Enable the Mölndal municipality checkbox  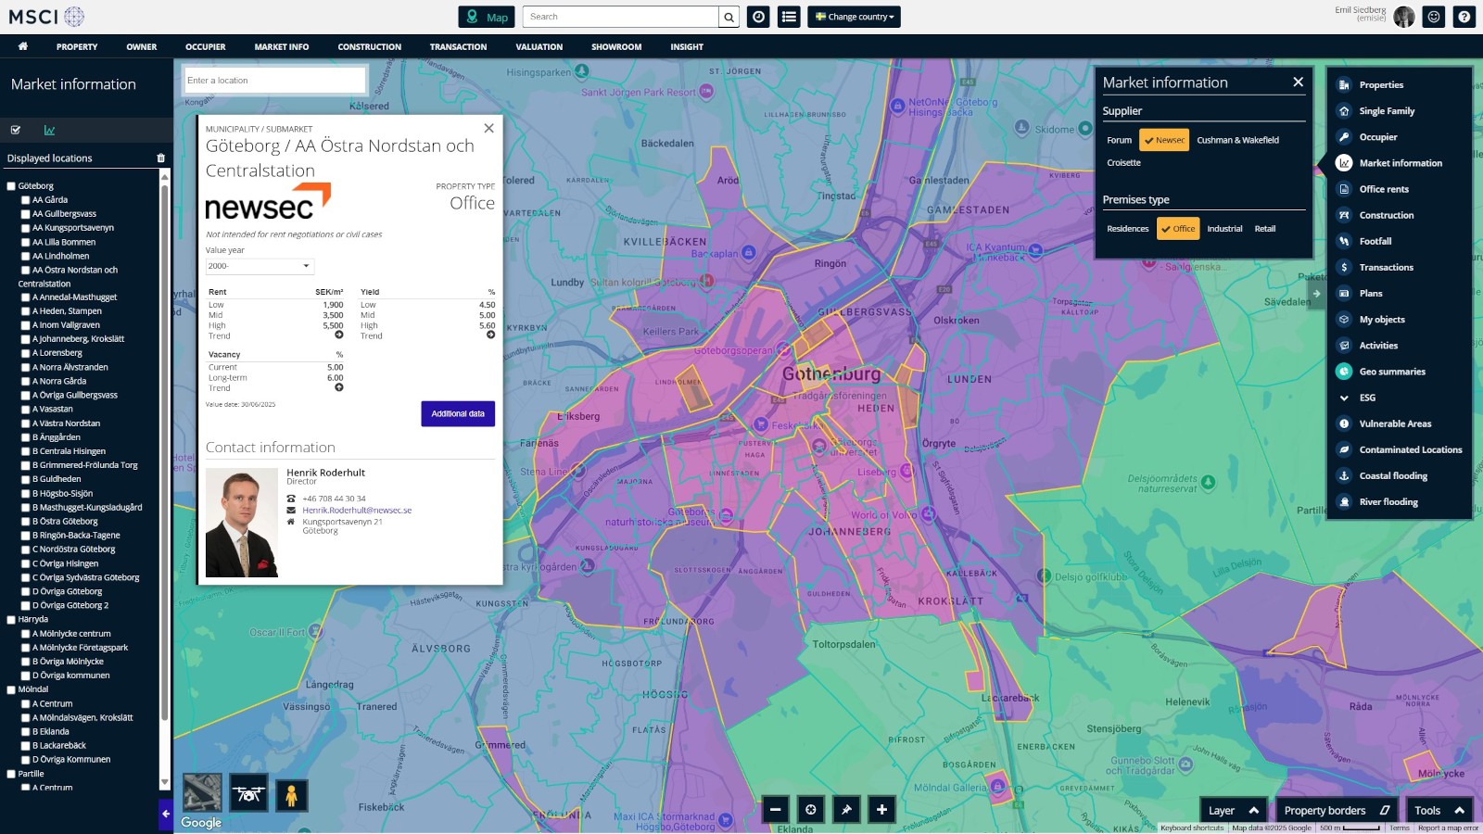(12, 689)
